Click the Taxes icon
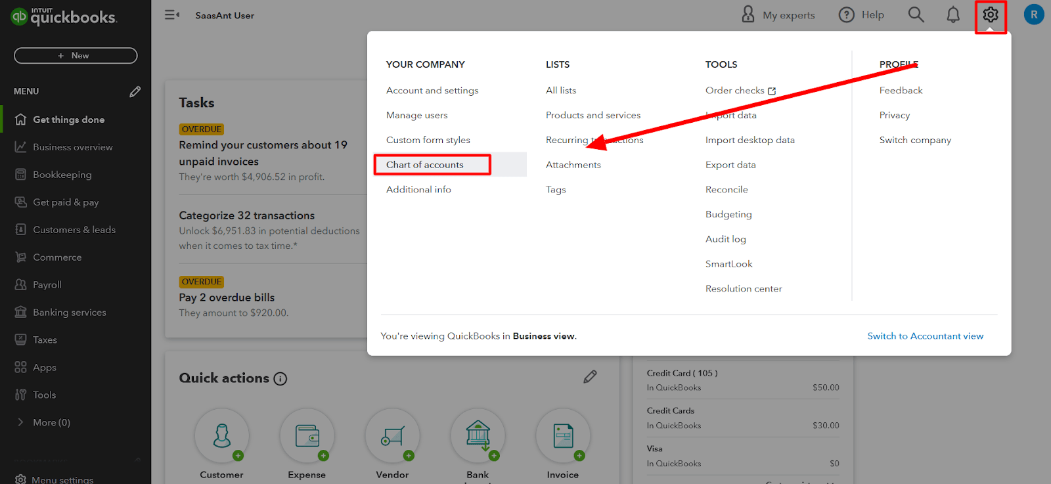Image resolution: width=1051 pixels, height=484 pixels. 21,340
